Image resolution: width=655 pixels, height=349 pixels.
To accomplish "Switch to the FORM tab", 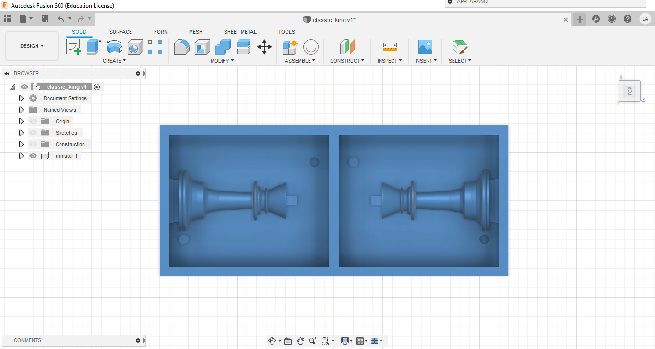I will (x=161, y=32).
